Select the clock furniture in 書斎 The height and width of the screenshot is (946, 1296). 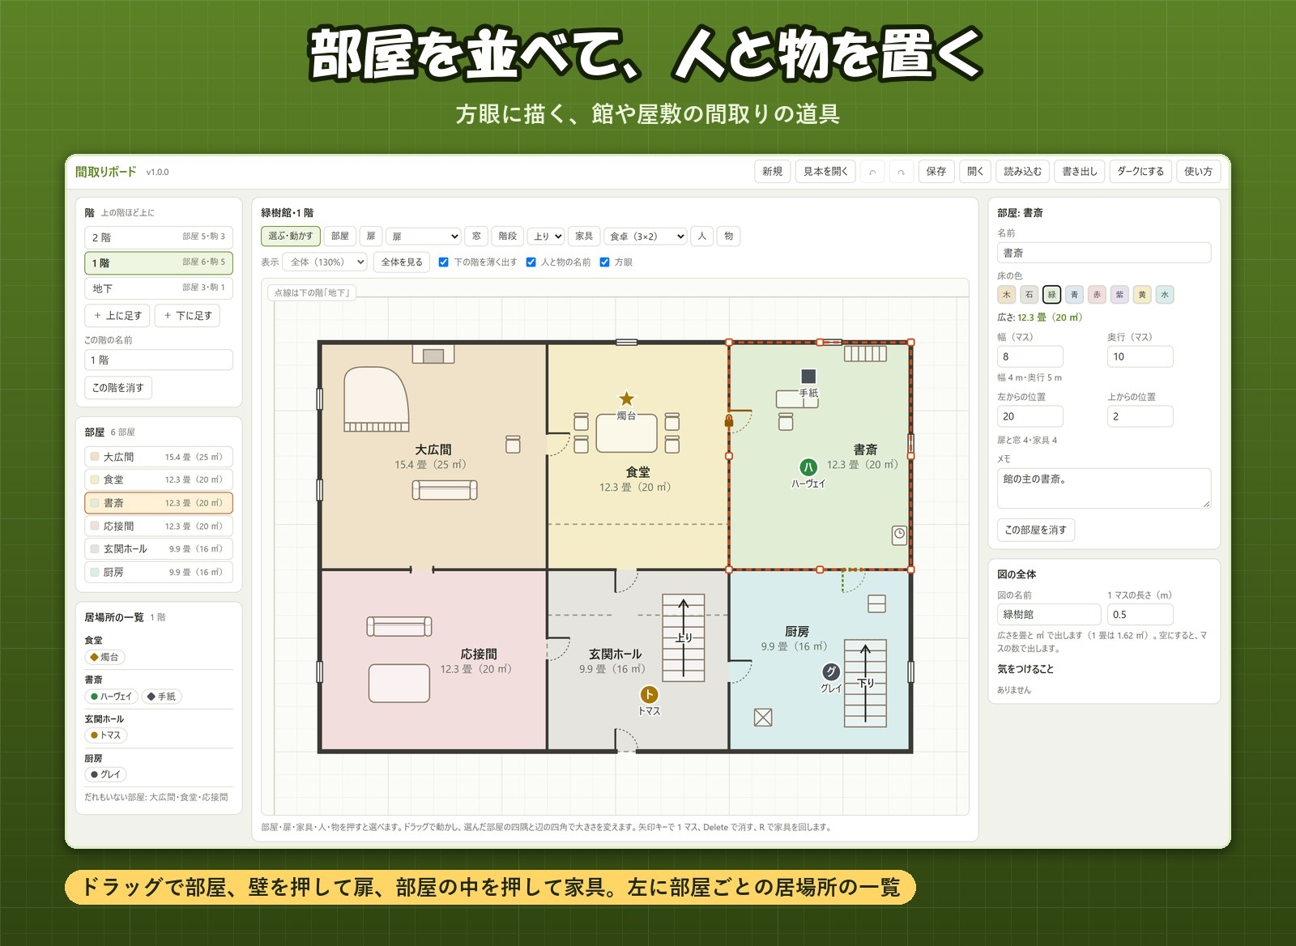(x=899, y=534)
